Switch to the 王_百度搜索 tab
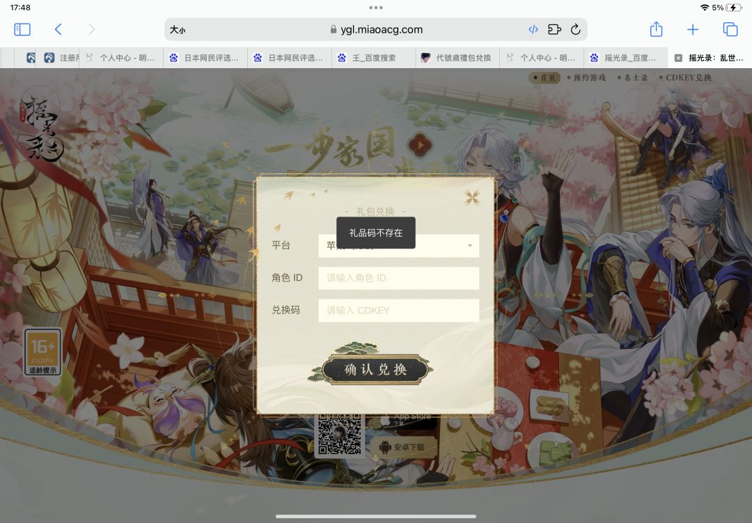Image resolution: width=752 pixels, height=523 pixels. click(x=374, y=58)
